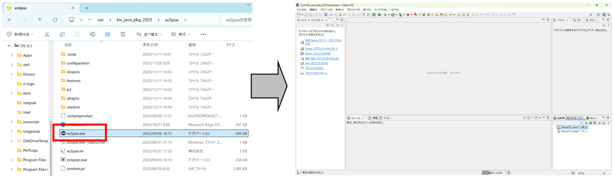Click the Cut scissors icon in Explorer
Viewport: 614px width, 179px height.
[45, 34]
